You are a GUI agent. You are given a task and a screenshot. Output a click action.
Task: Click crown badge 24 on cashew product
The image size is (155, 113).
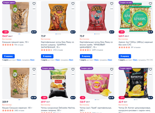pyautogui.click(x=34, y=98)
